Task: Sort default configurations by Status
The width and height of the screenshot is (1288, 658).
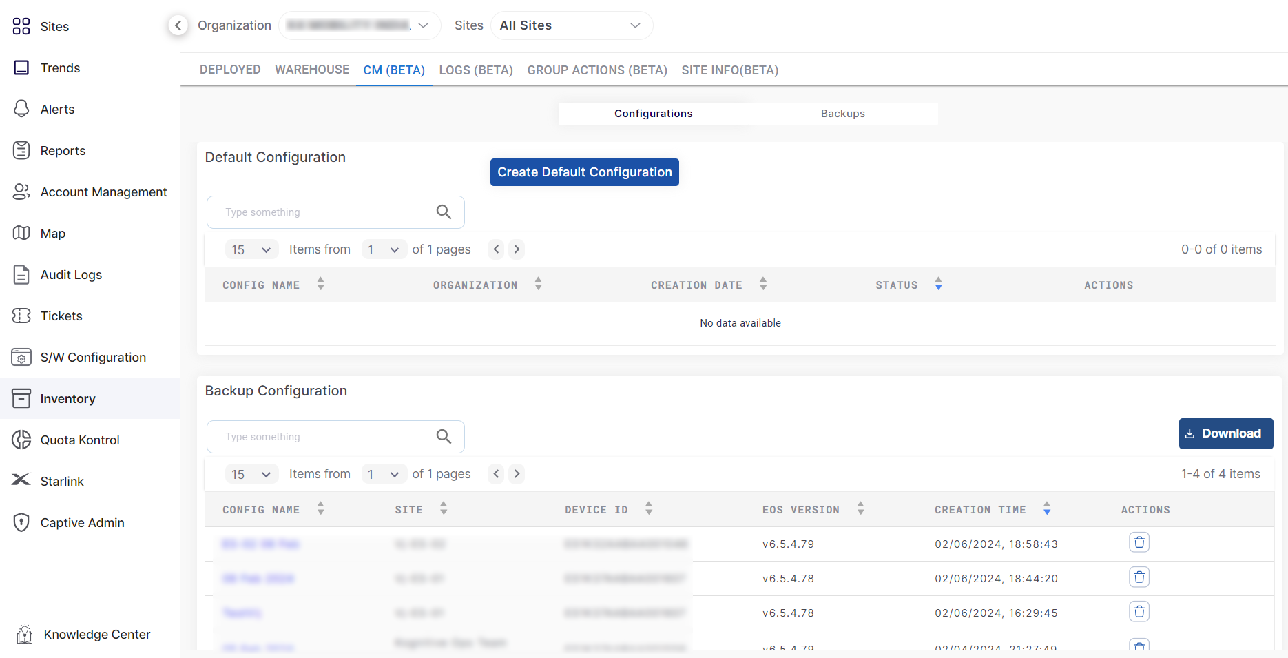Action: point(938,285)
